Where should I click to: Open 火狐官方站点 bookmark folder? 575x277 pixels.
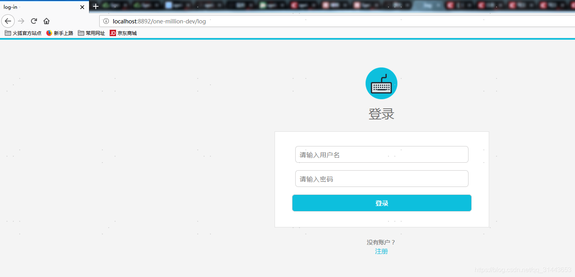tap(23, 33)
